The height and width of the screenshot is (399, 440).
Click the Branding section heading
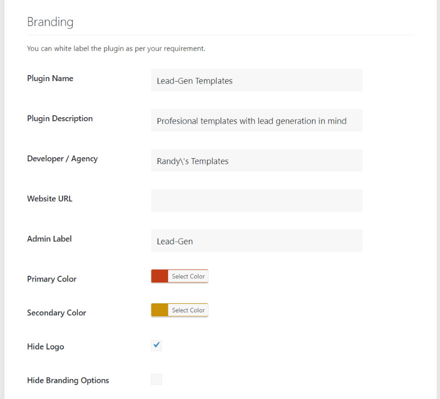[x=50, y=22]
